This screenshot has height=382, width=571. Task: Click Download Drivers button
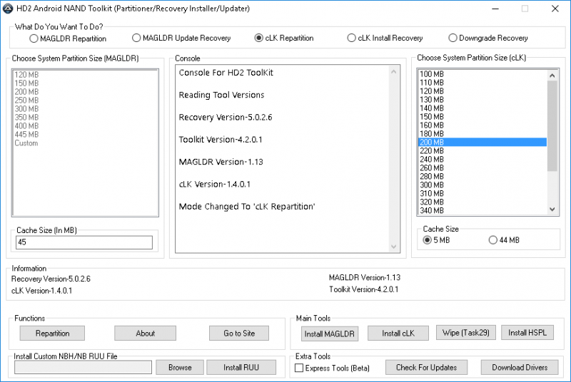click(520, 368)
